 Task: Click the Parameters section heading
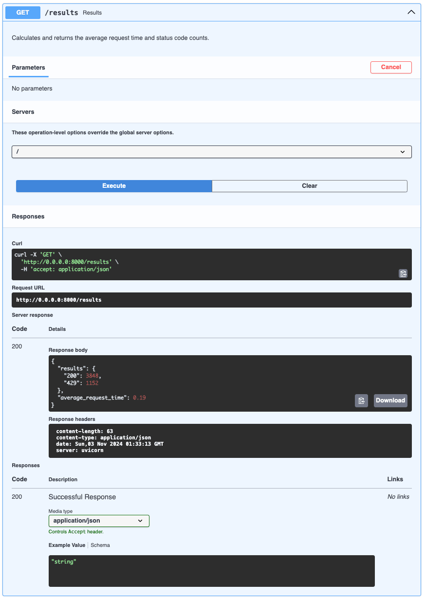click(28, 68)
